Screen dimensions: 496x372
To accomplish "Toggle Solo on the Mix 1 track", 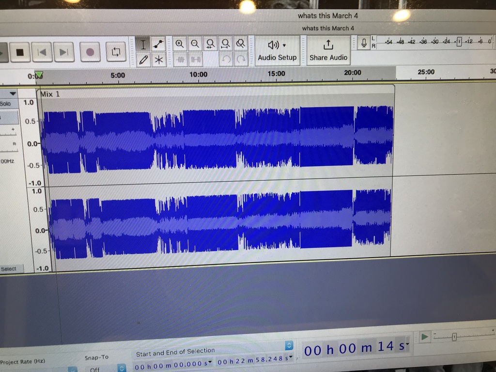I will click(x=6, y=104).
